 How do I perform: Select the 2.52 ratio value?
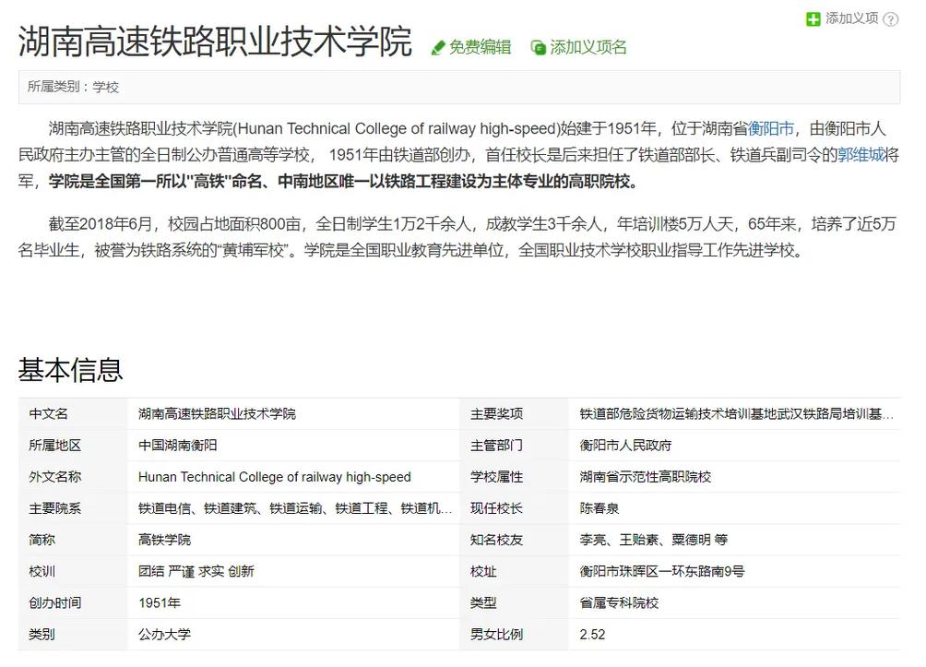[592, 635]
